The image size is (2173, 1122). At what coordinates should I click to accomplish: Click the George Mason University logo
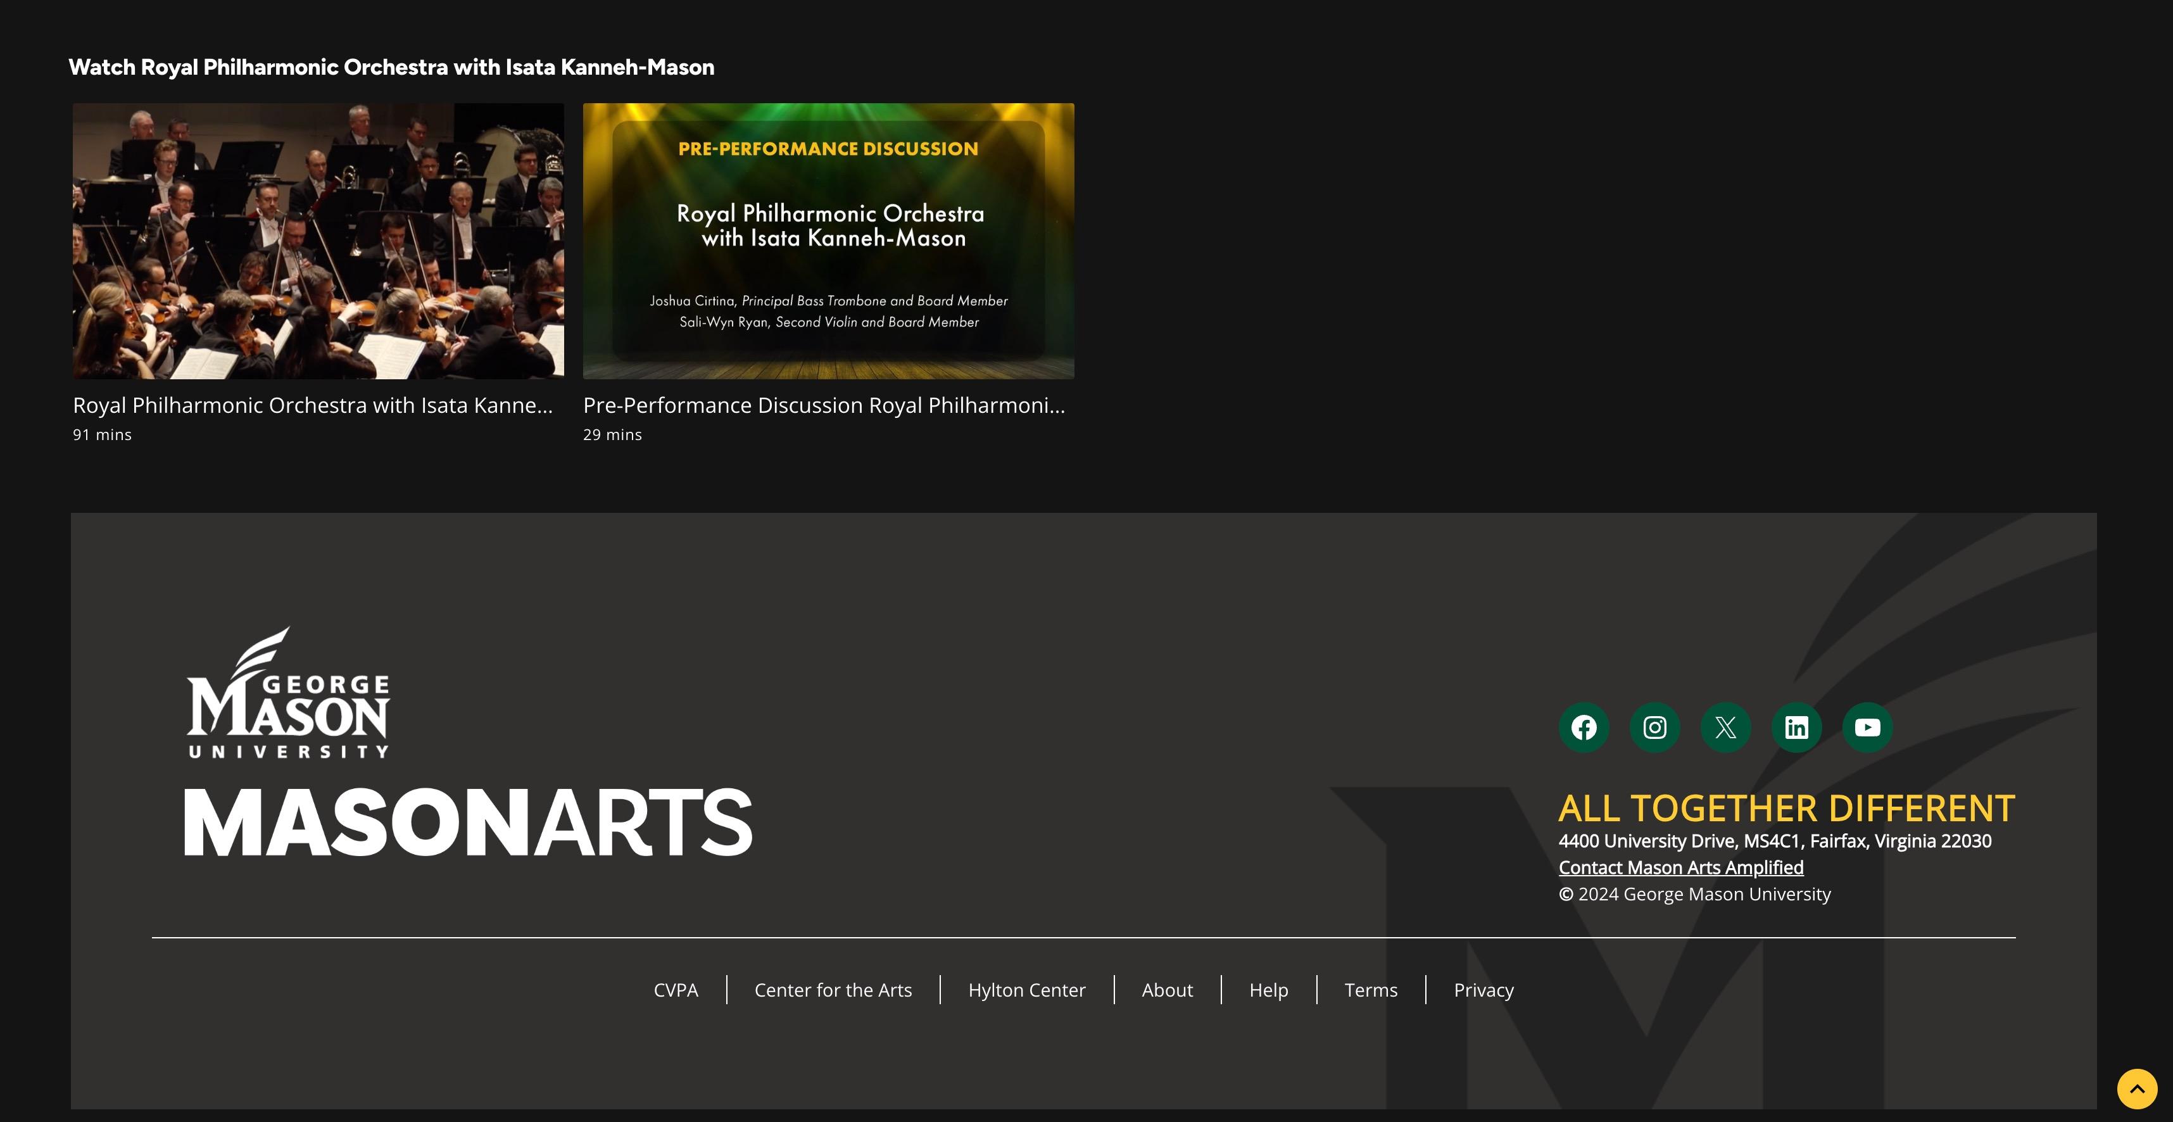tap(289, 693)
